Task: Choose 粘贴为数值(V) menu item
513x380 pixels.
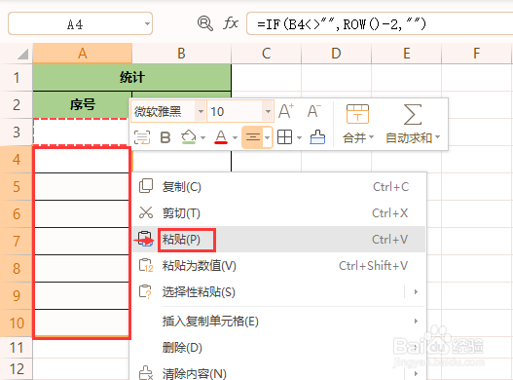Action: click(x=278, y=265)
